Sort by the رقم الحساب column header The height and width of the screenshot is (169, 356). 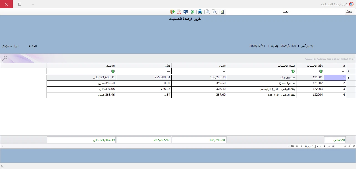(x=310, y=65)
